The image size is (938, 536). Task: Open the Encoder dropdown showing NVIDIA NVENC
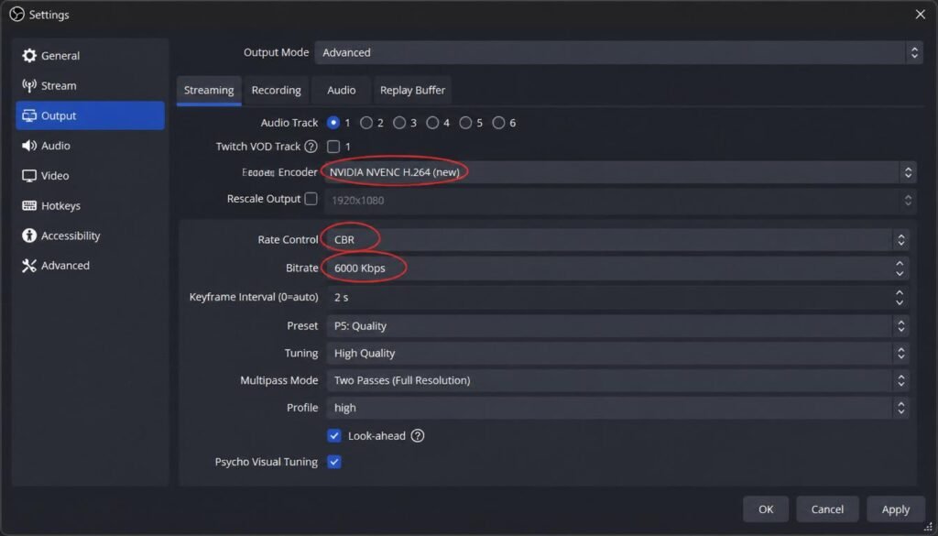(x=620, y=172)
